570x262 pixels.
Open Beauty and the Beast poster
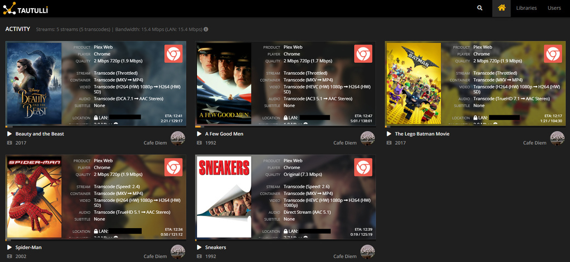point(34,84)
